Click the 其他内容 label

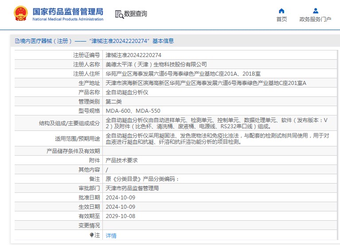(x=89, y=170)
